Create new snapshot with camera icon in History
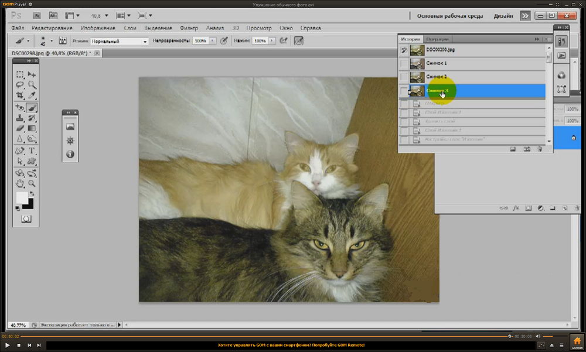The image size is (586, 352). pyautogui.click(x=526, y=149)
